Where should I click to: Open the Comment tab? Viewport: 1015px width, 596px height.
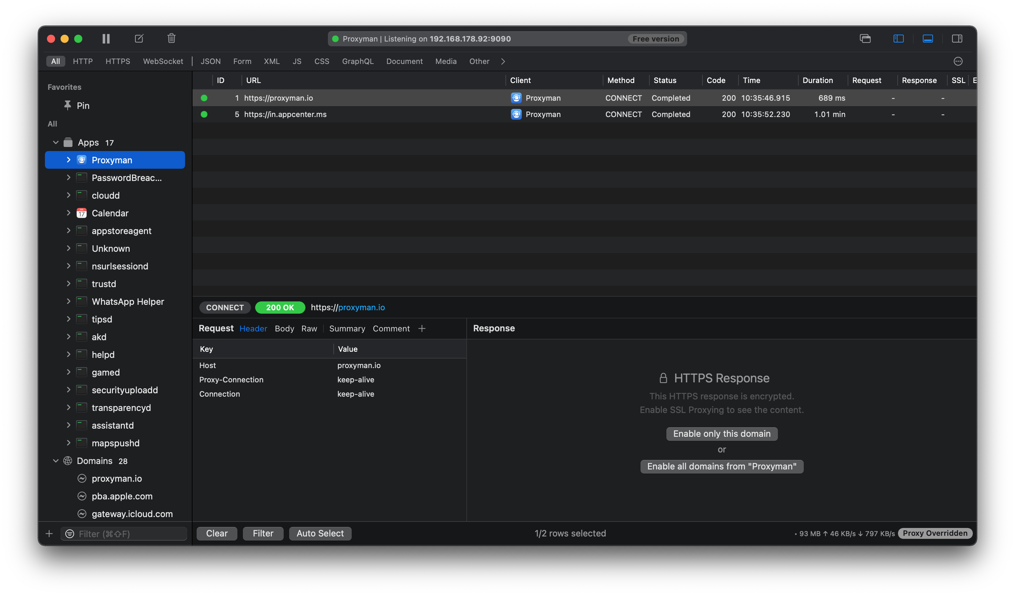(391, 329)
